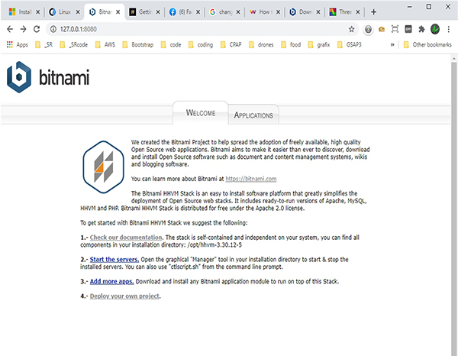Close the Getting tab

158,12
